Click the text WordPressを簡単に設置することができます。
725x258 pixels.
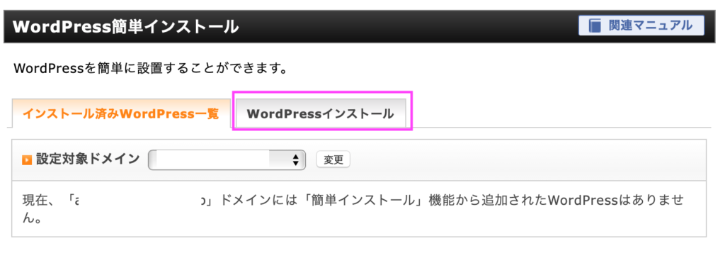(x=151, y=69)
